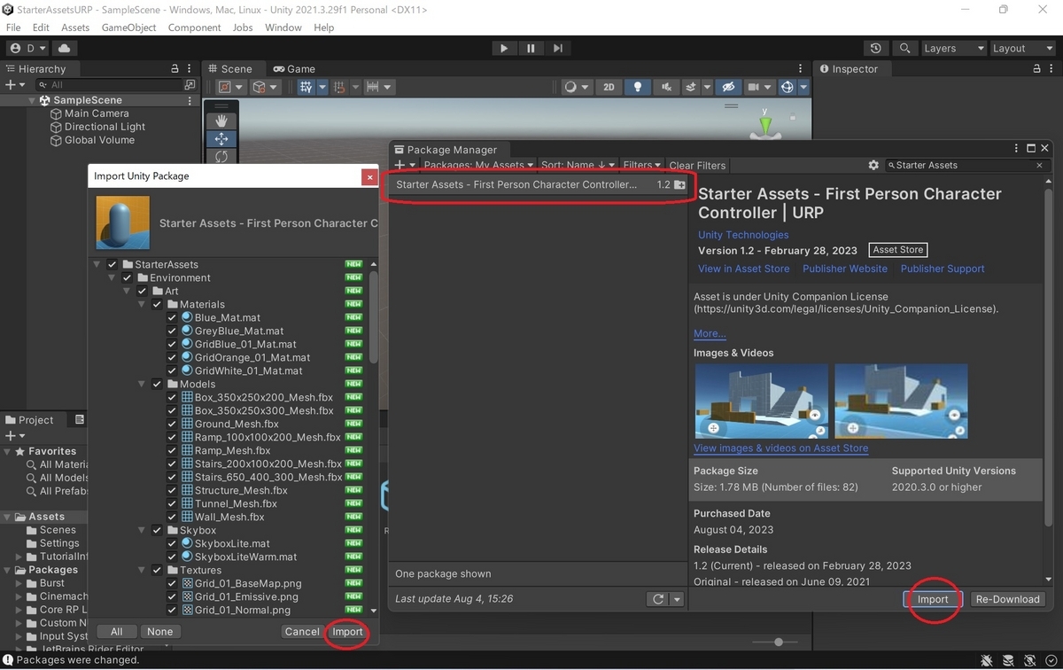This screenshot has height=670, width=1063.
Task: Uncheck the Models folder checkbox
Action: click(x=157, y=384)
